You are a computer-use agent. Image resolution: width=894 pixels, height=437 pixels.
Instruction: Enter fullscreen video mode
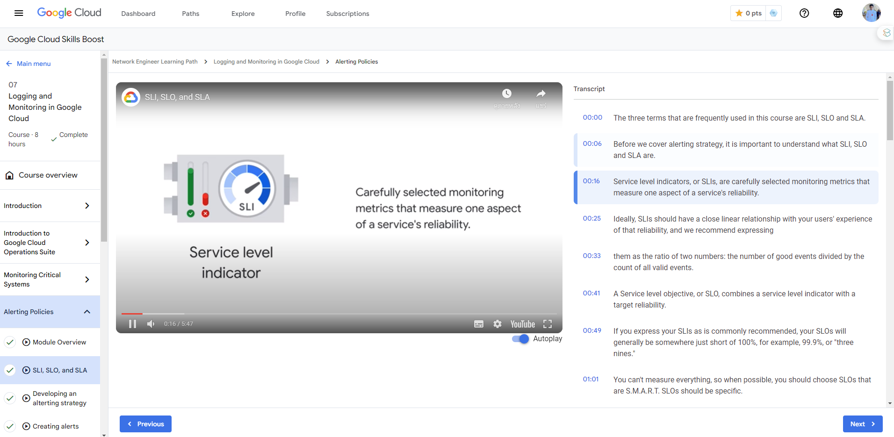pos(548,324)
